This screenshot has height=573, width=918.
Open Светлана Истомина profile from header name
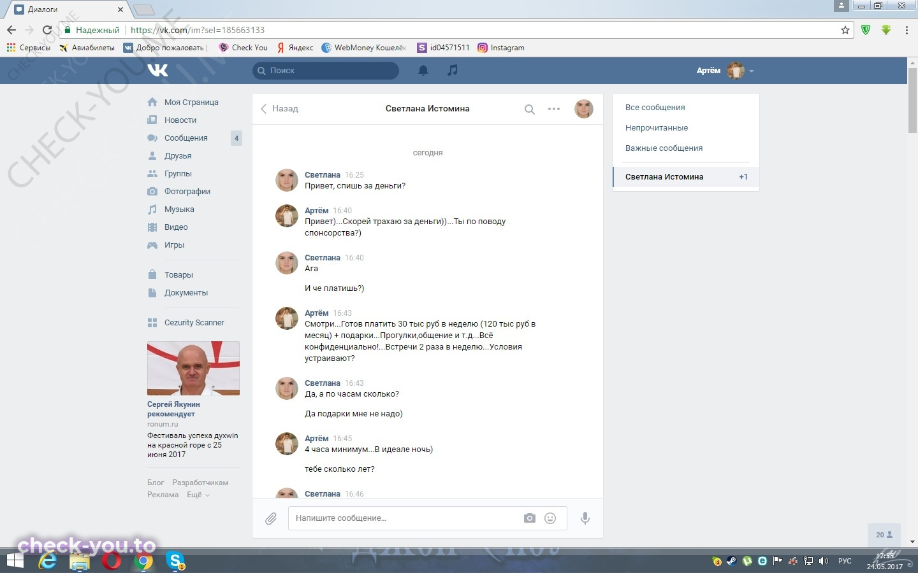(427, 109)
